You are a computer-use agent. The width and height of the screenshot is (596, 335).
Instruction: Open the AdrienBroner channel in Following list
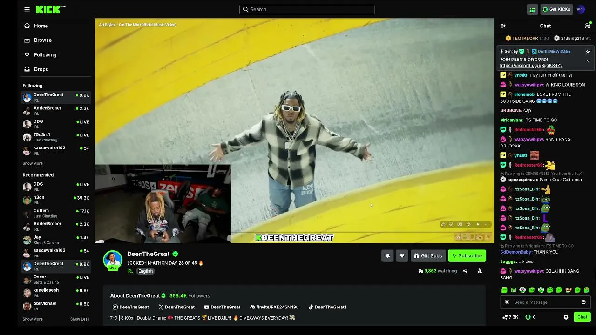(56, 111)
